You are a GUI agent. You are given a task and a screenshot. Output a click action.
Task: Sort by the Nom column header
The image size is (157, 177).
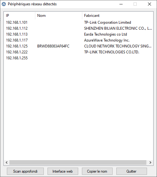[58, 16]
